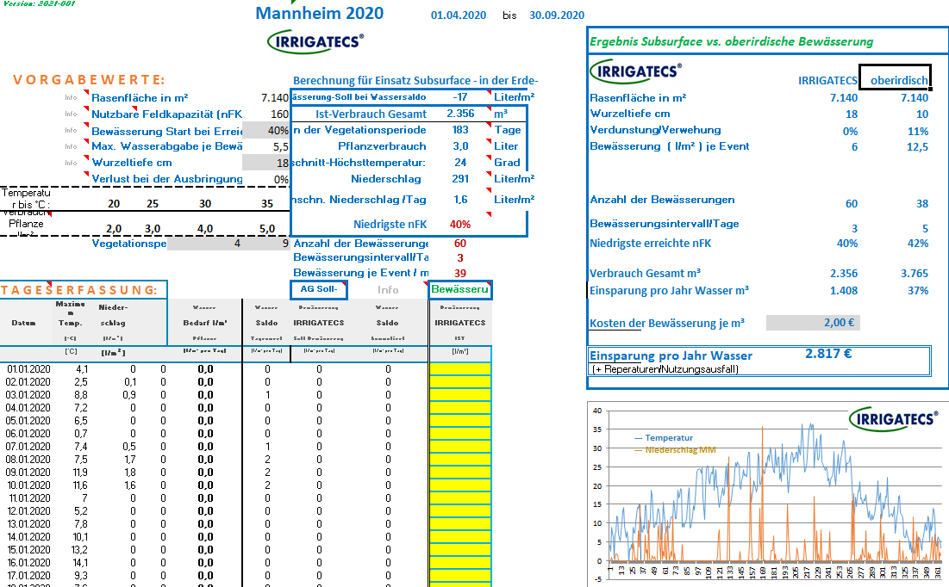Select temperature threshold cell 25

[x=153, y=204]
